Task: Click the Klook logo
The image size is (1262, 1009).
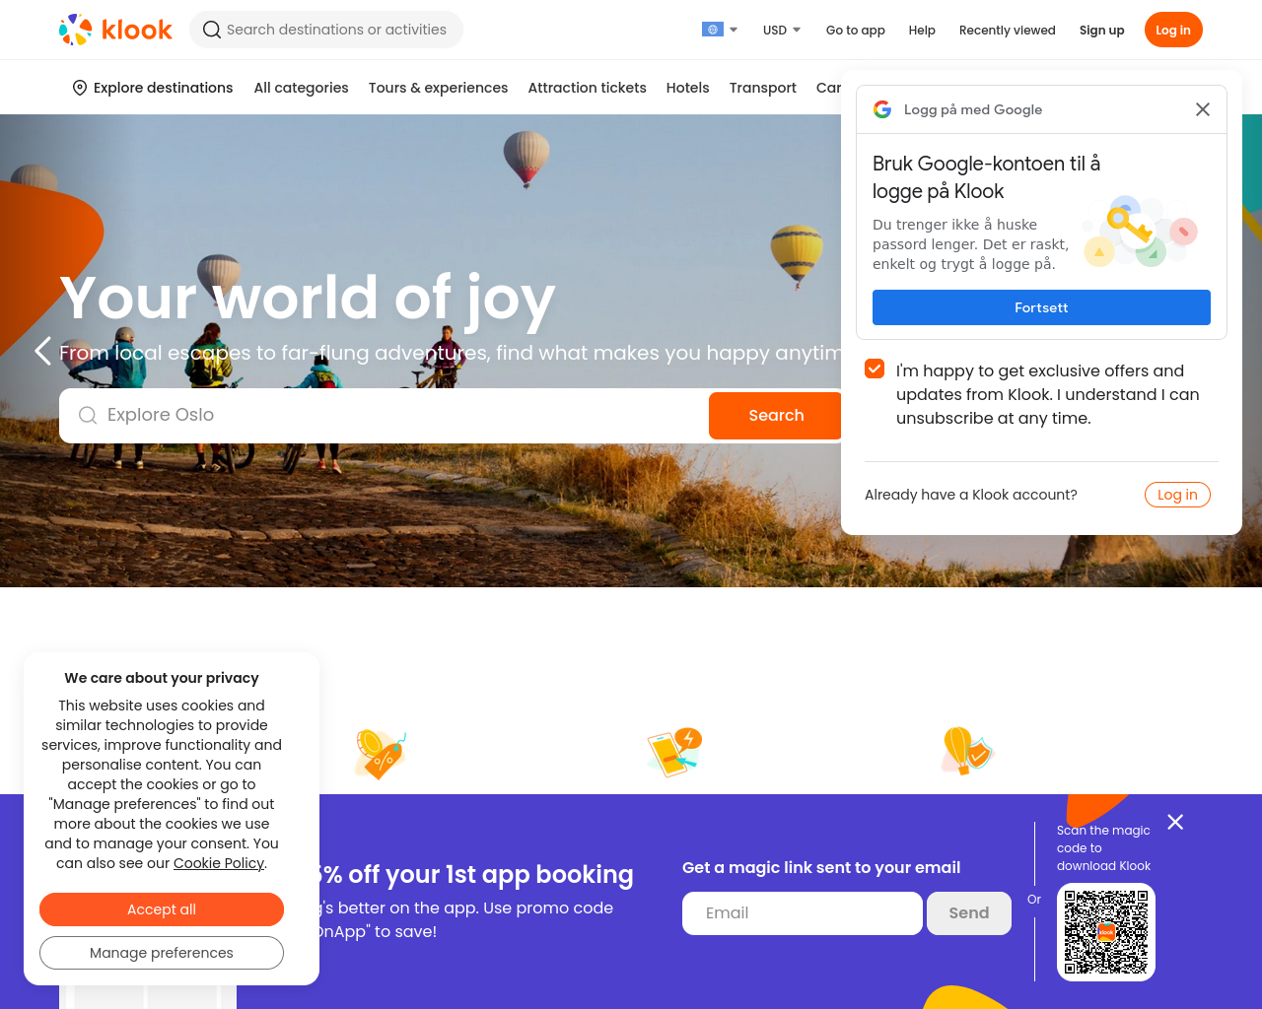Action: click(x=115, y=30)
